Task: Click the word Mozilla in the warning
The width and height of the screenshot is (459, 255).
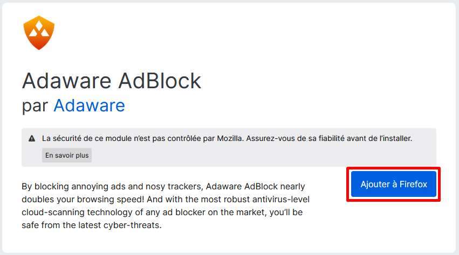Action: tap(230, 138)
